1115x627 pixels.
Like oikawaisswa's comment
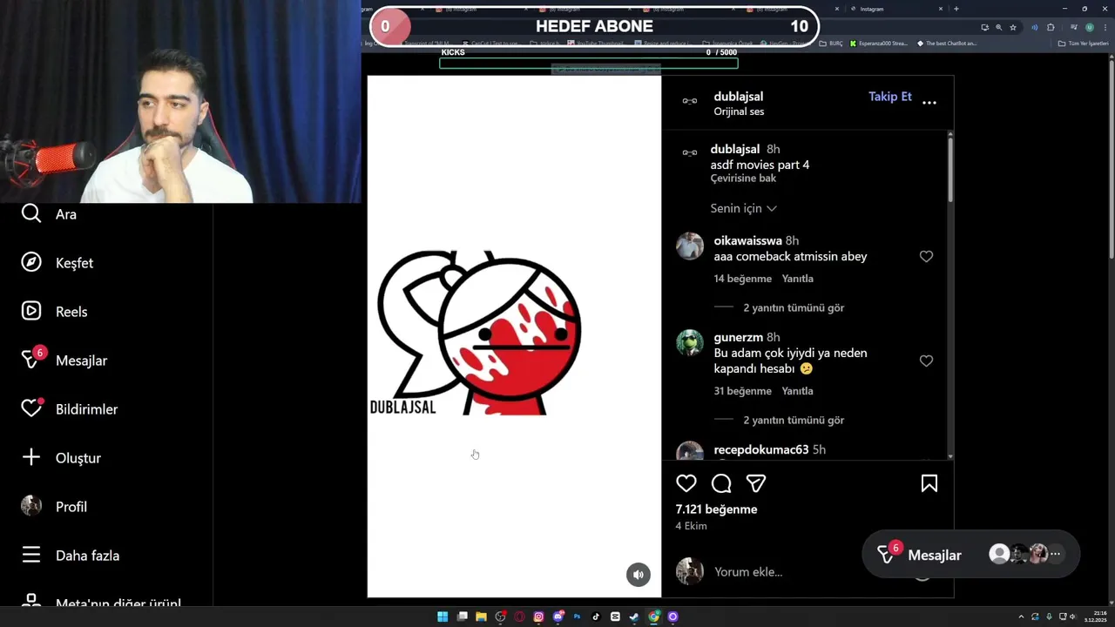tap(926, 256)
